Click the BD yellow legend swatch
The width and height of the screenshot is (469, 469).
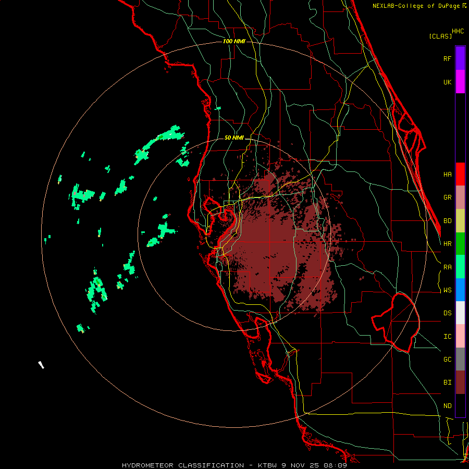460,221
